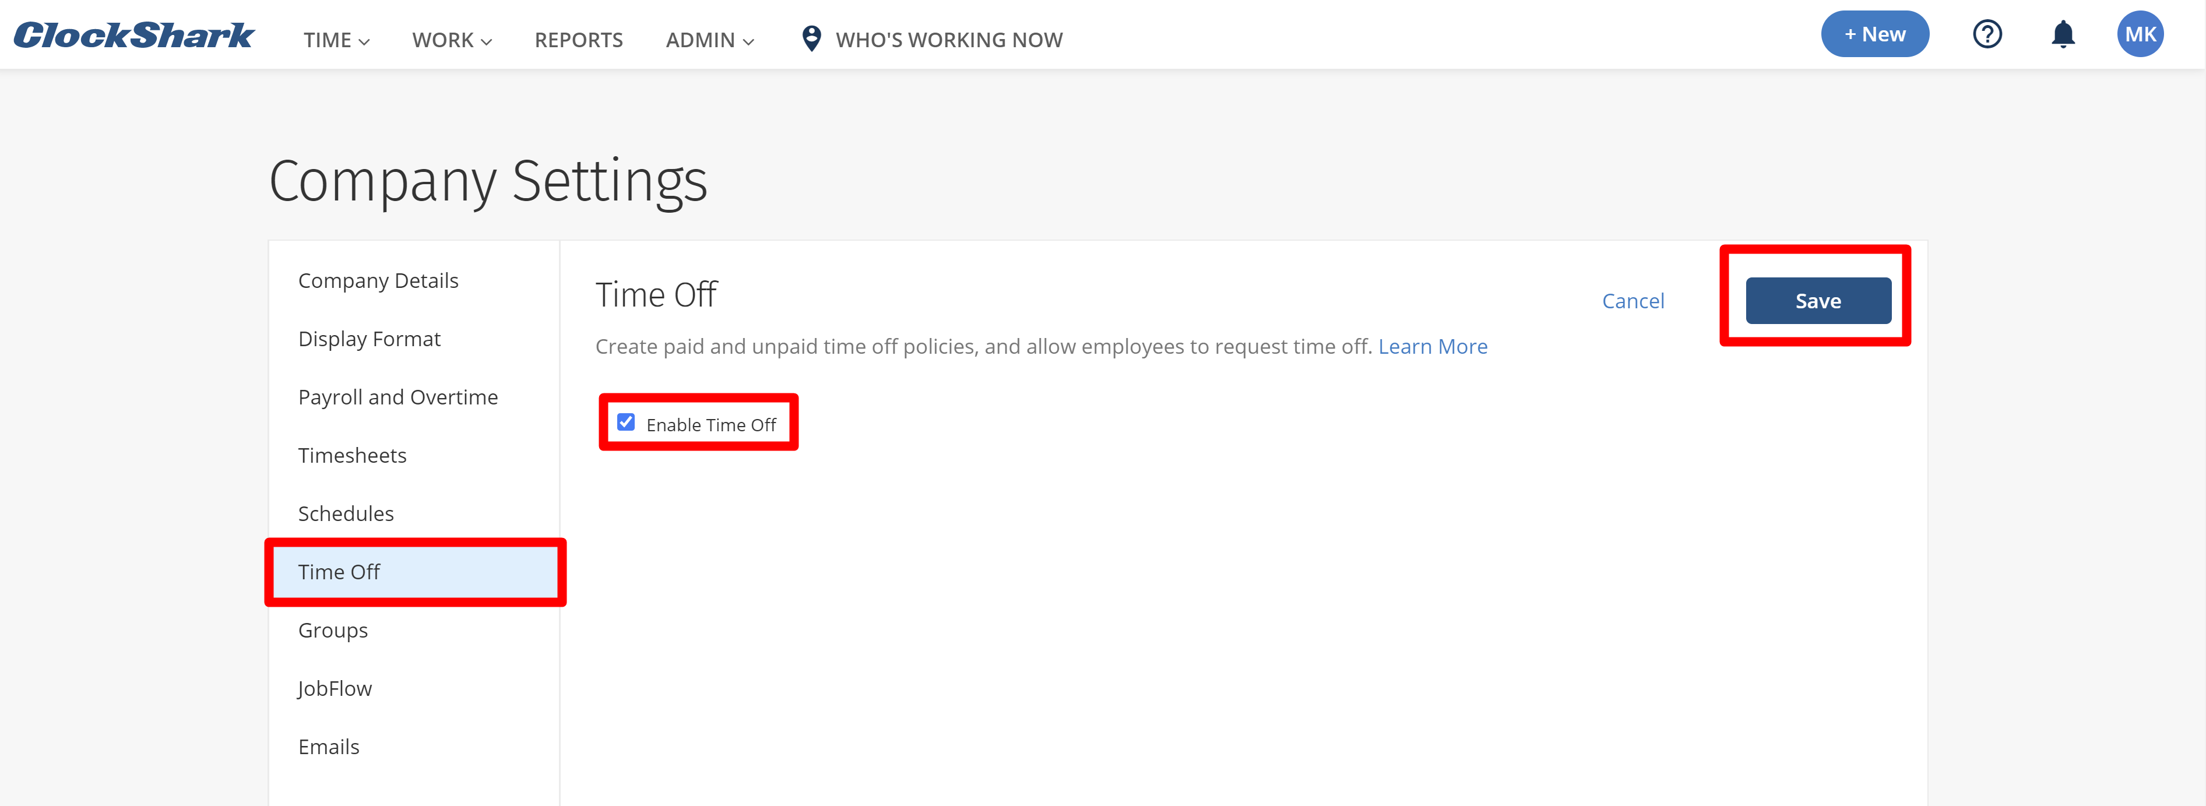
Task: Click the Enable Time Off label text
Action: pos(711,425)
